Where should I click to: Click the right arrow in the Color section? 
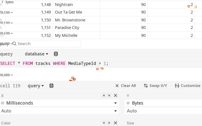[109, 123]
